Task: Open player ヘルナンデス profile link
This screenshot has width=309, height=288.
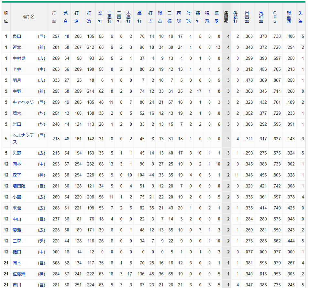Action: click(x=23, y=139)
